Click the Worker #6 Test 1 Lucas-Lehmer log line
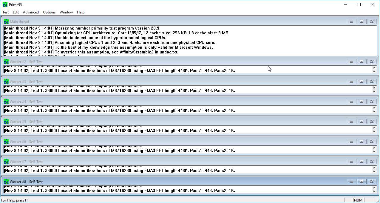 click(119, 150)
